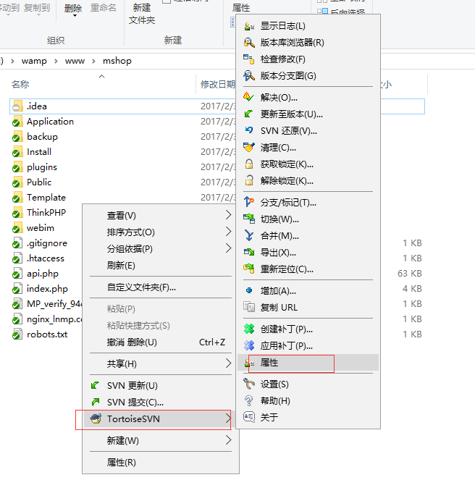Viewport: 475px width, 480px height.
Task: Click the relocate icon
Action: point(249,269)
